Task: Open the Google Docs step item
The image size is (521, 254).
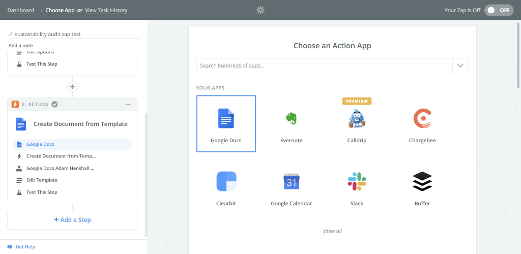Action: (x=72, y=144)
